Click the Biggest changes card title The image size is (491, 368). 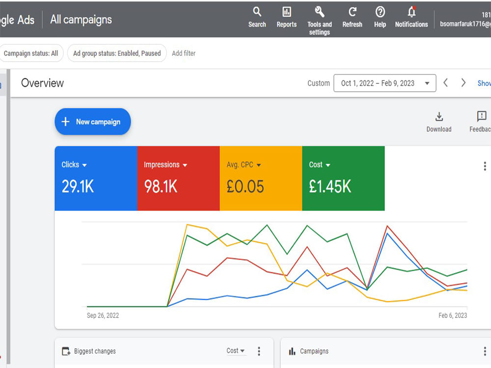(95, 351)
